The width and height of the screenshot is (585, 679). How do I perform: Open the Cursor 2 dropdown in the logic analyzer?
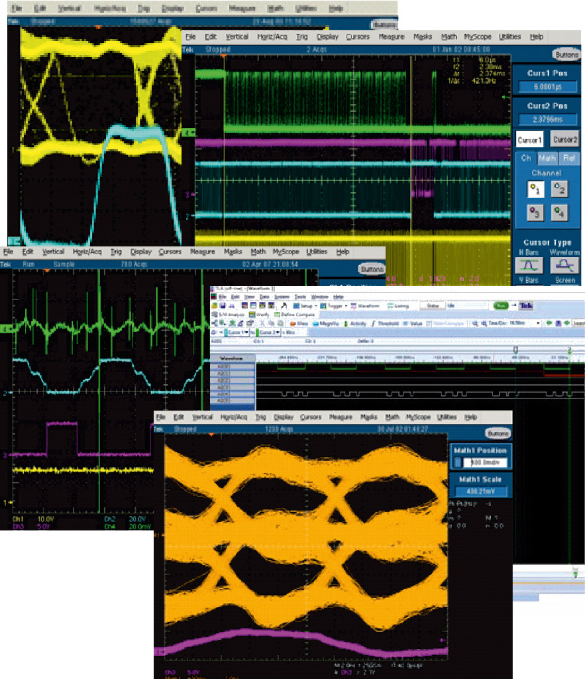click(x=278, y=333)
